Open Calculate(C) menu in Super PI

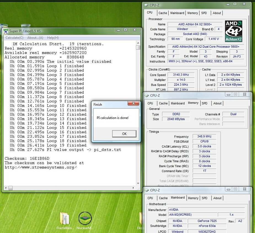(15, 38)
